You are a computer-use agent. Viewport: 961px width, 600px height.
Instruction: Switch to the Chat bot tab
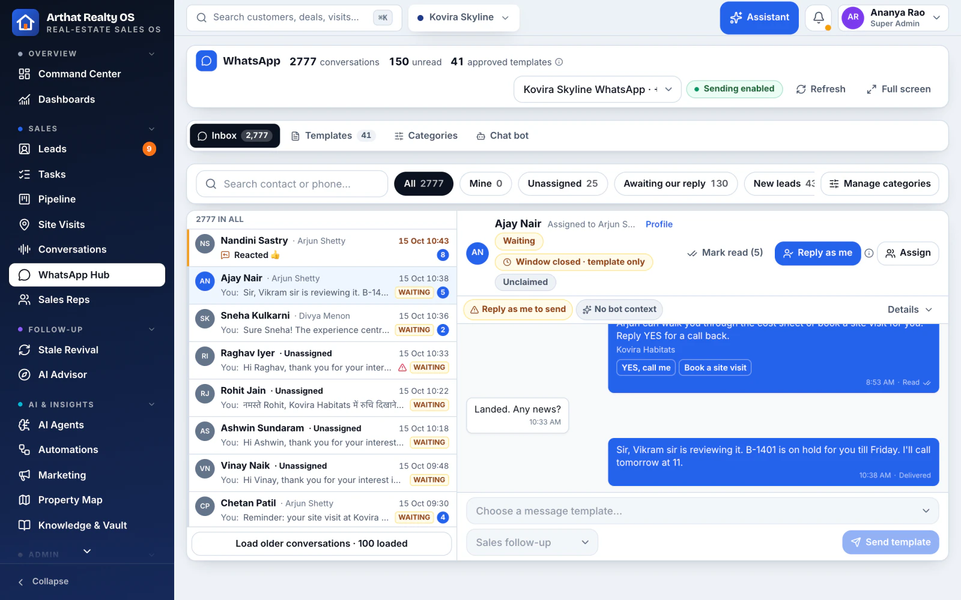(503, 136)
